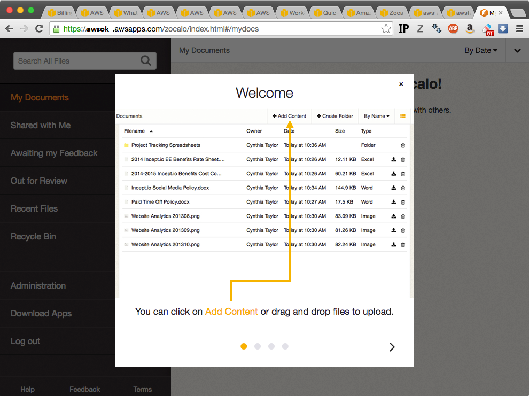Click the AdBlock Plus extension icon
The width and height of the screenshot is (529, 396).
pos(453,29)
